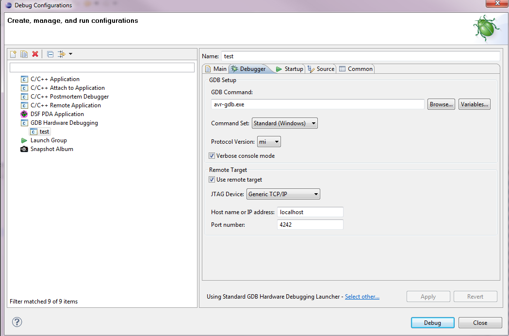Switch to the Source tab

(321, 69)
